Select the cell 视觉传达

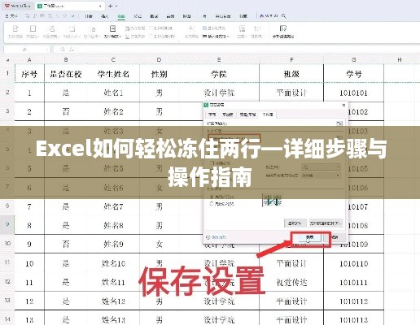tap(291, 283)
